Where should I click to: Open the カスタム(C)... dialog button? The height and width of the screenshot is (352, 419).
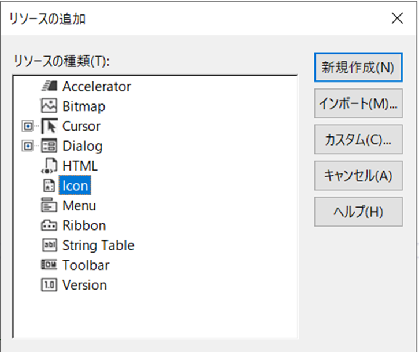(358, 139)
